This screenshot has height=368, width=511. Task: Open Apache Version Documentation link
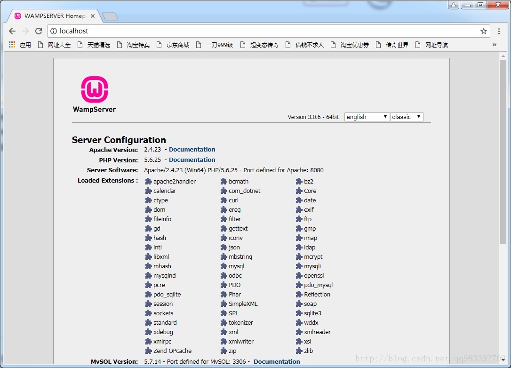tap(192, 149)
